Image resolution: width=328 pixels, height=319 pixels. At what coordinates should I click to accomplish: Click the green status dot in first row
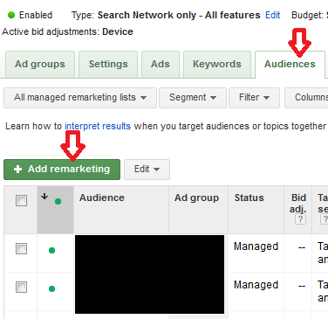[51, 250]
